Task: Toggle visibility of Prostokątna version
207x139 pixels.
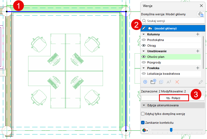Action: pyautogui.click(x=144, y=40)
